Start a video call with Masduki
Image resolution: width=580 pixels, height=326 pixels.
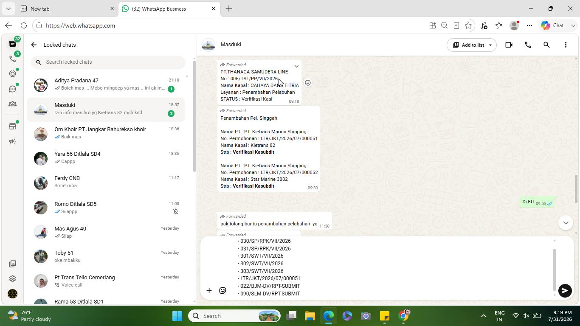pyautogui.click(x=509, y=45)
